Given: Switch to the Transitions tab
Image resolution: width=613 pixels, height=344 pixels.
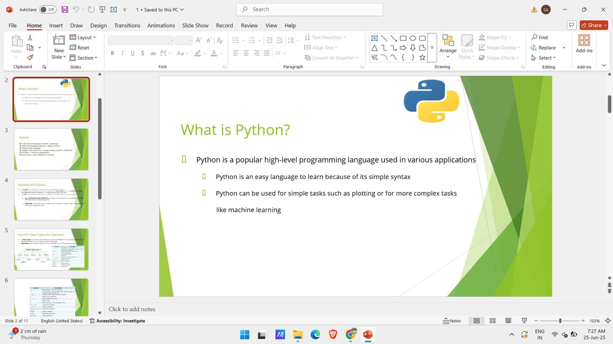Looking at the screenshot, I should pos(127,25).
